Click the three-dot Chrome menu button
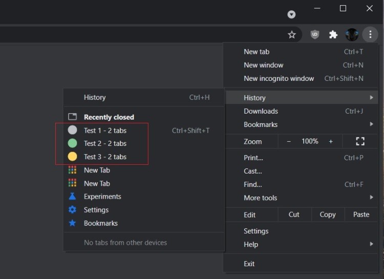Screen dimensions: 384x279 click(370, 35)
